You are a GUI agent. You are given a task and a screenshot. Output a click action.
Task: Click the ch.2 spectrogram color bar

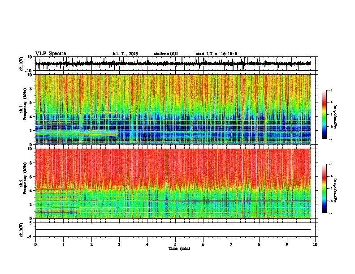[324, 188]
